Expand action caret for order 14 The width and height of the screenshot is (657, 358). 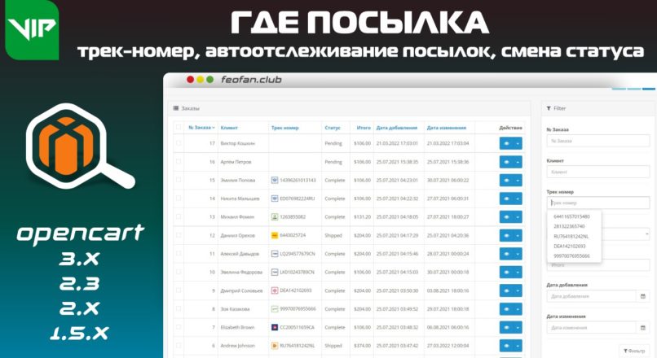518,199
